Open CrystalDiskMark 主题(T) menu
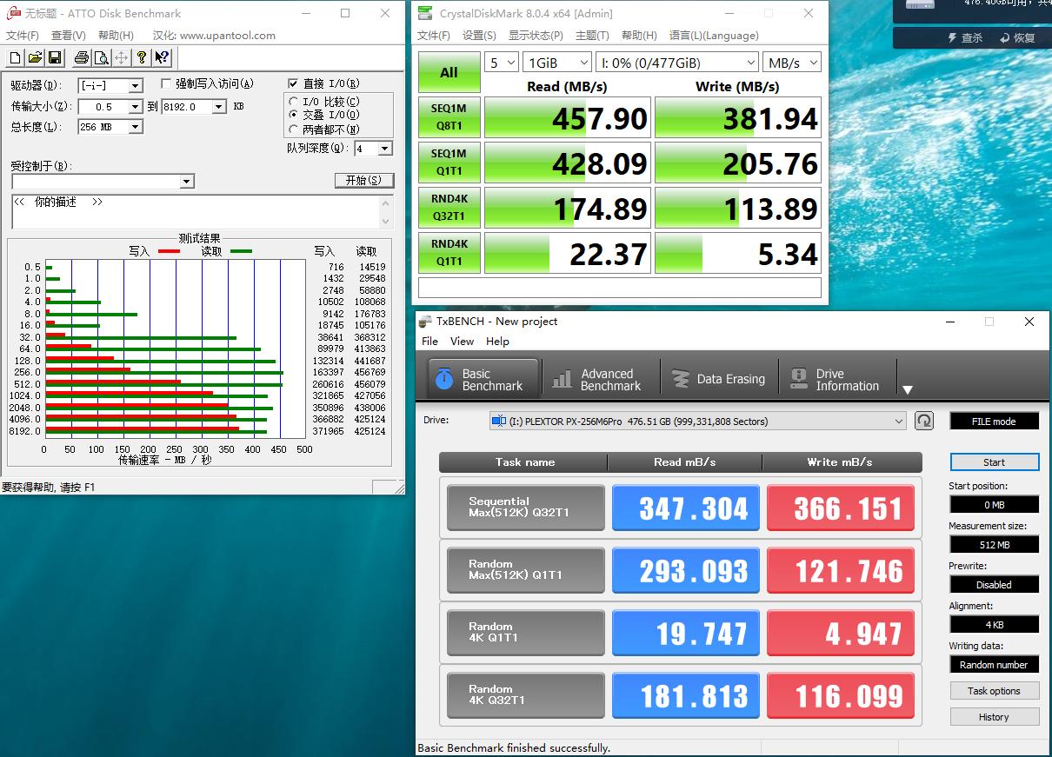 click(592, 36)
